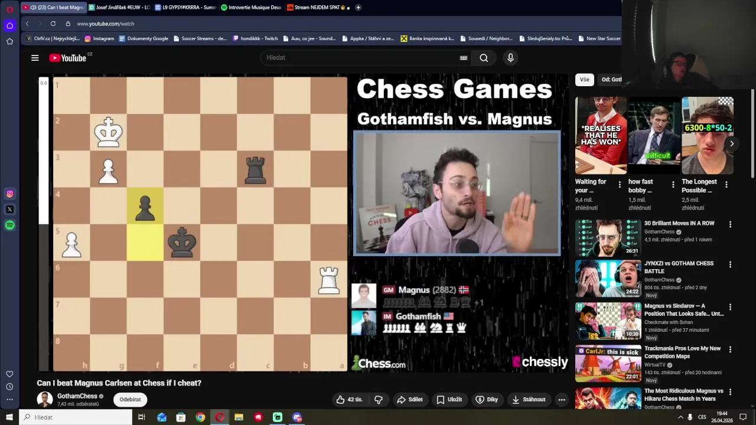756x425 pixels.
Task: Go to the YouTube home logo
Action: (x=68, y=58)
